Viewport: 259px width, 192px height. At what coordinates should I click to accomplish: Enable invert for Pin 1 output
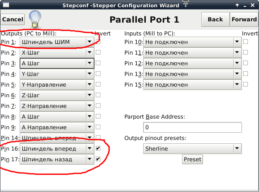click(x=98, y=42)
